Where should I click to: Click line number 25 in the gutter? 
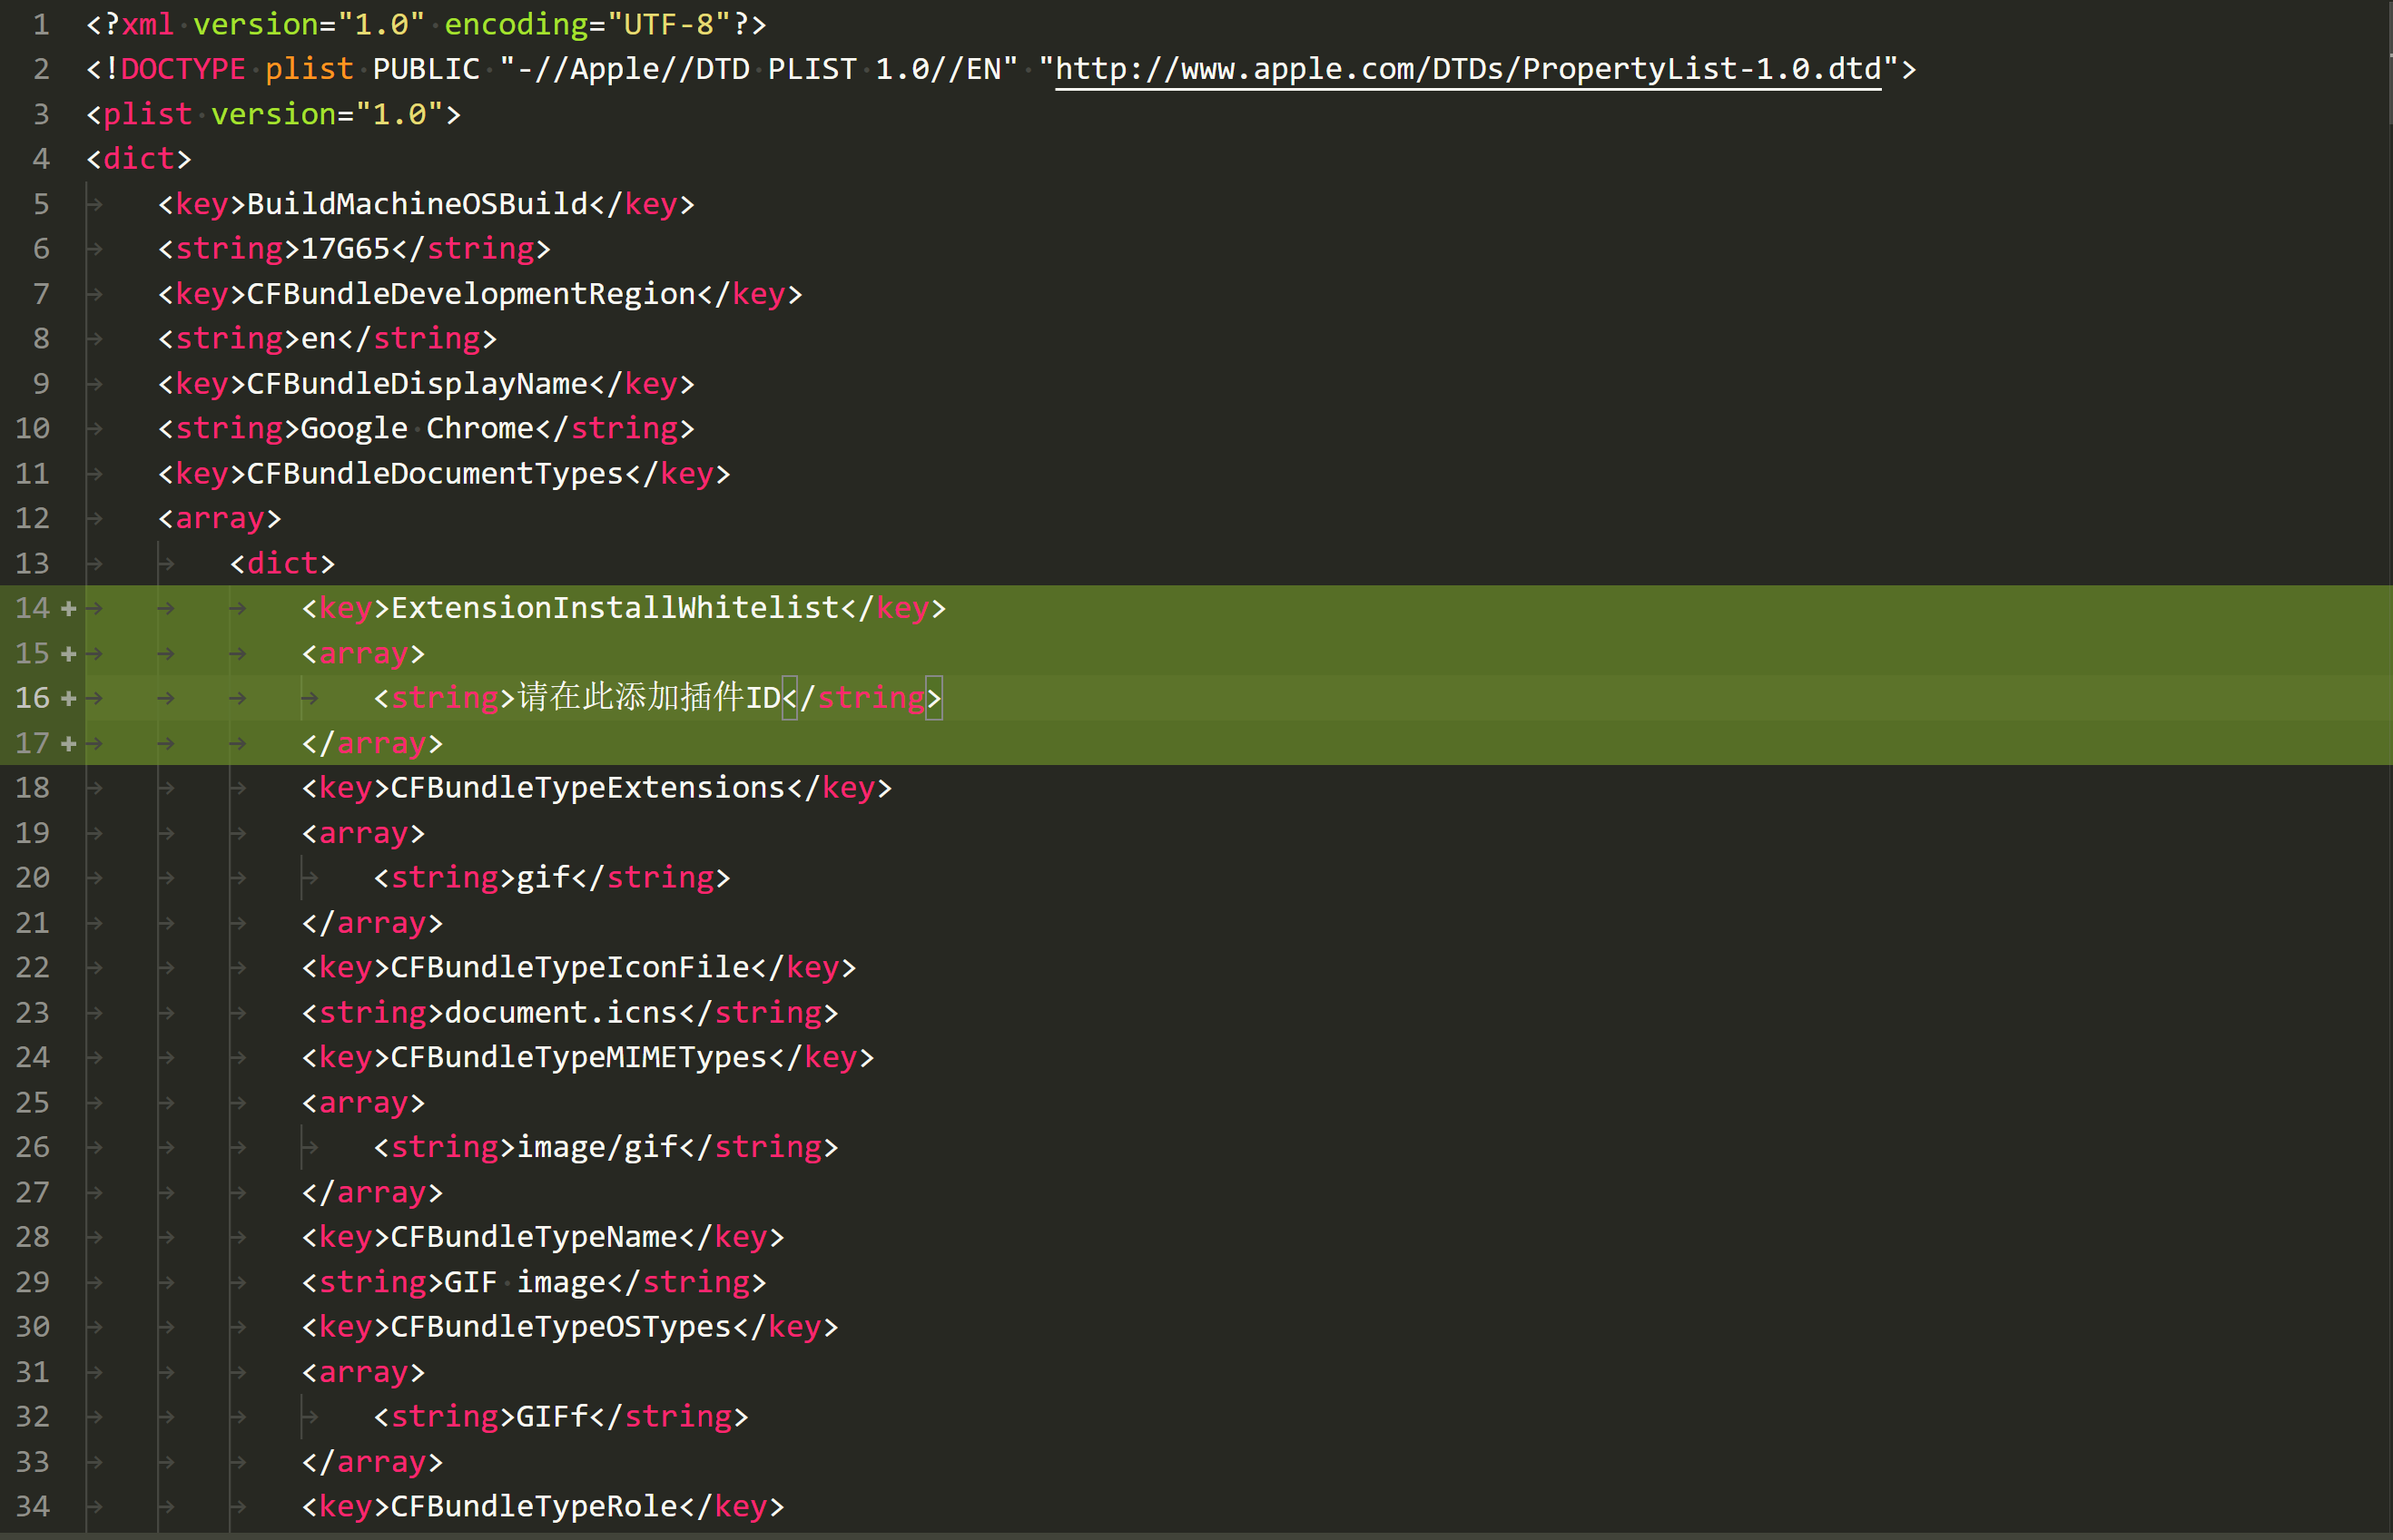[x=32, y=1102]
